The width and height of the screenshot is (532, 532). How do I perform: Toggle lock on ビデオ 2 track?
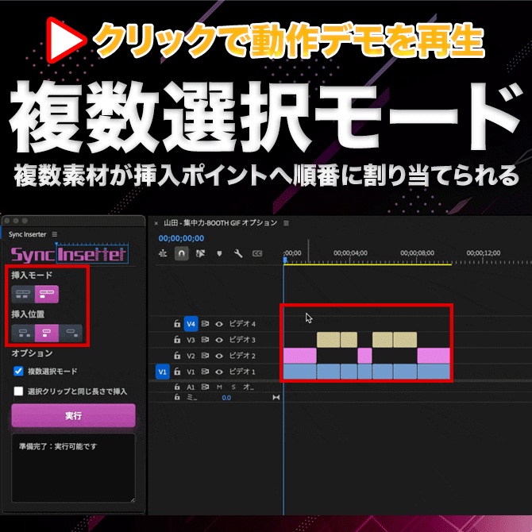[x=177, y=355]
